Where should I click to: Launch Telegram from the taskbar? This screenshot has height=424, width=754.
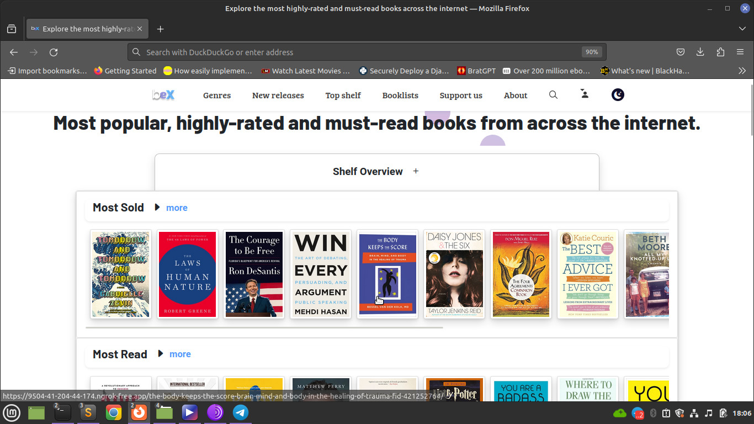point(240,412)
